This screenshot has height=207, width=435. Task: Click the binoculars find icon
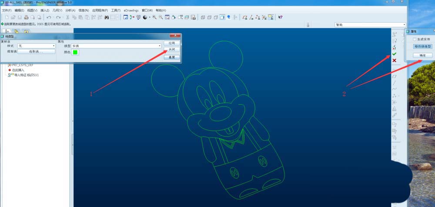pos(107,17)
